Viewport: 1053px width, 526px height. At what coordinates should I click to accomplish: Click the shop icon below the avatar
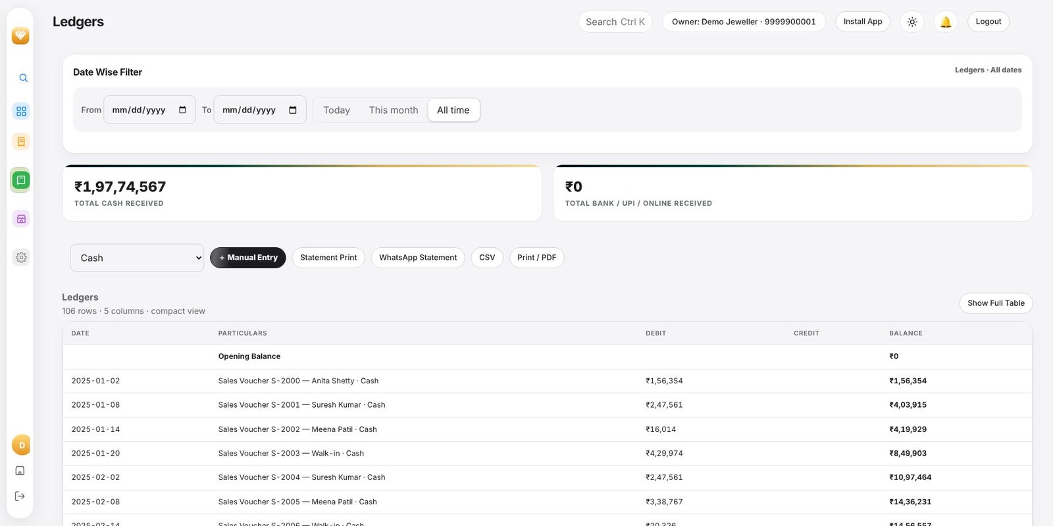pyautogui.click(x=20, y=471)
